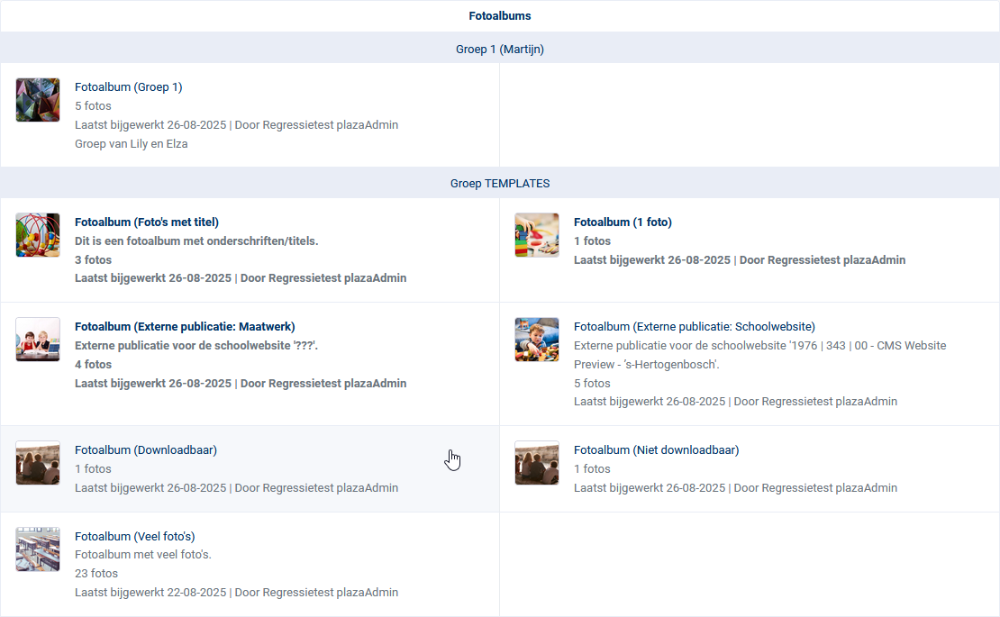Click the Externe publicatie: Schoolwebsite album thumbnail

(537, 340)
